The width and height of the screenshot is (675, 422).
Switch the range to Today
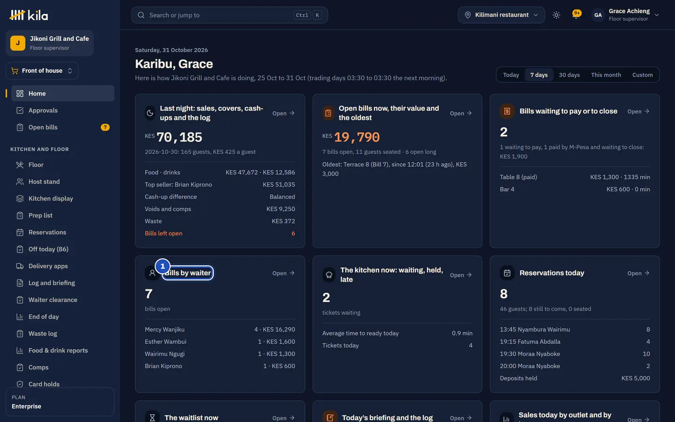point(511,75)
